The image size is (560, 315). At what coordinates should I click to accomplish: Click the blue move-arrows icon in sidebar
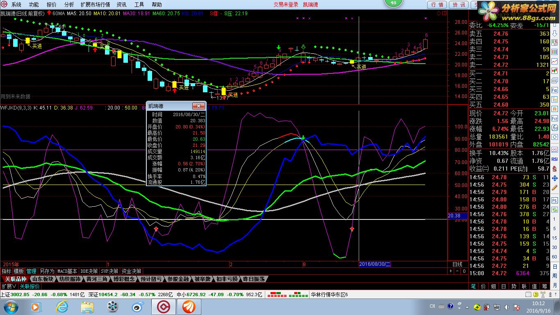pyautogui.click(x=554, y=178)
